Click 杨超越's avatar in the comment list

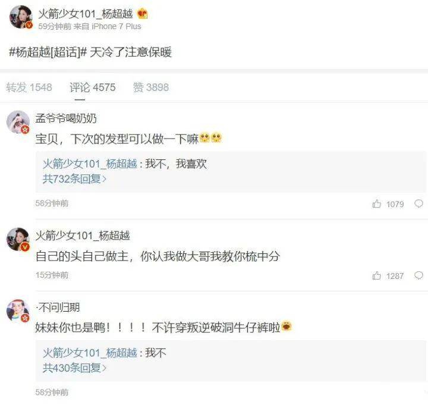[18, 238]
